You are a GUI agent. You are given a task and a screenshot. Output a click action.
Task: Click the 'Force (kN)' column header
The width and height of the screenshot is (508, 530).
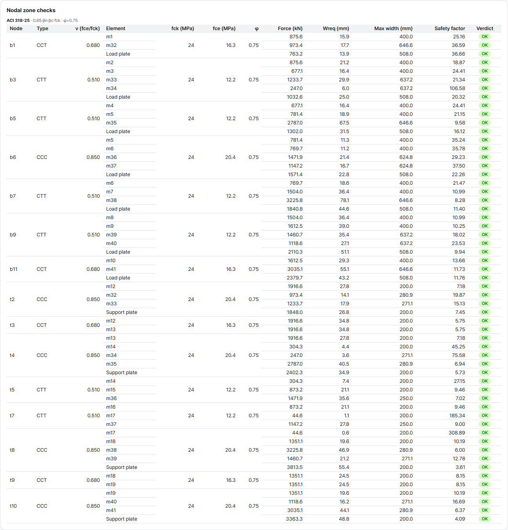[x=290, y=28]
